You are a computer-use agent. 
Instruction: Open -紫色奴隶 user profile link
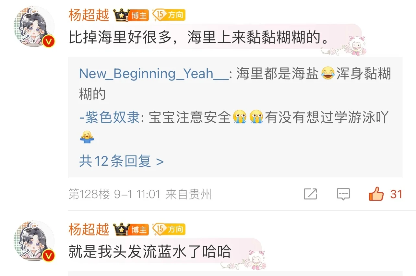click(x=109, y=117)
